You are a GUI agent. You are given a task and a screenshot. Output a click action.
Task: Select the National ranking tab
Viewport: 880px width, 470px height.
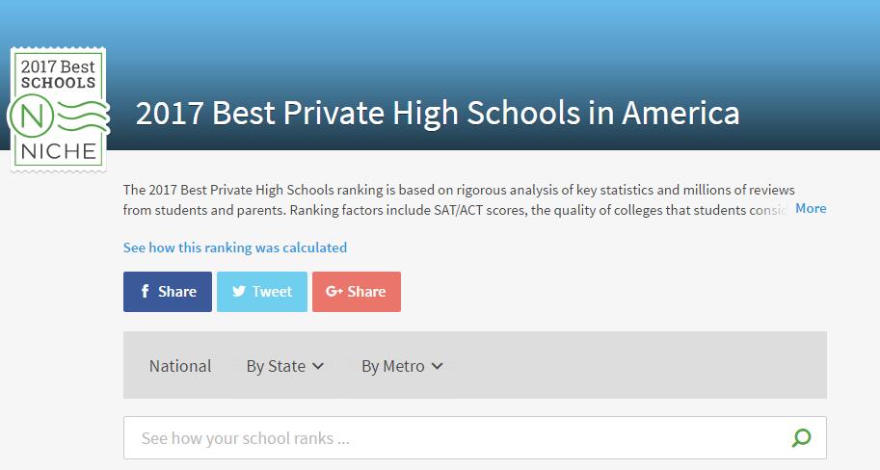[x=180, y=366]
